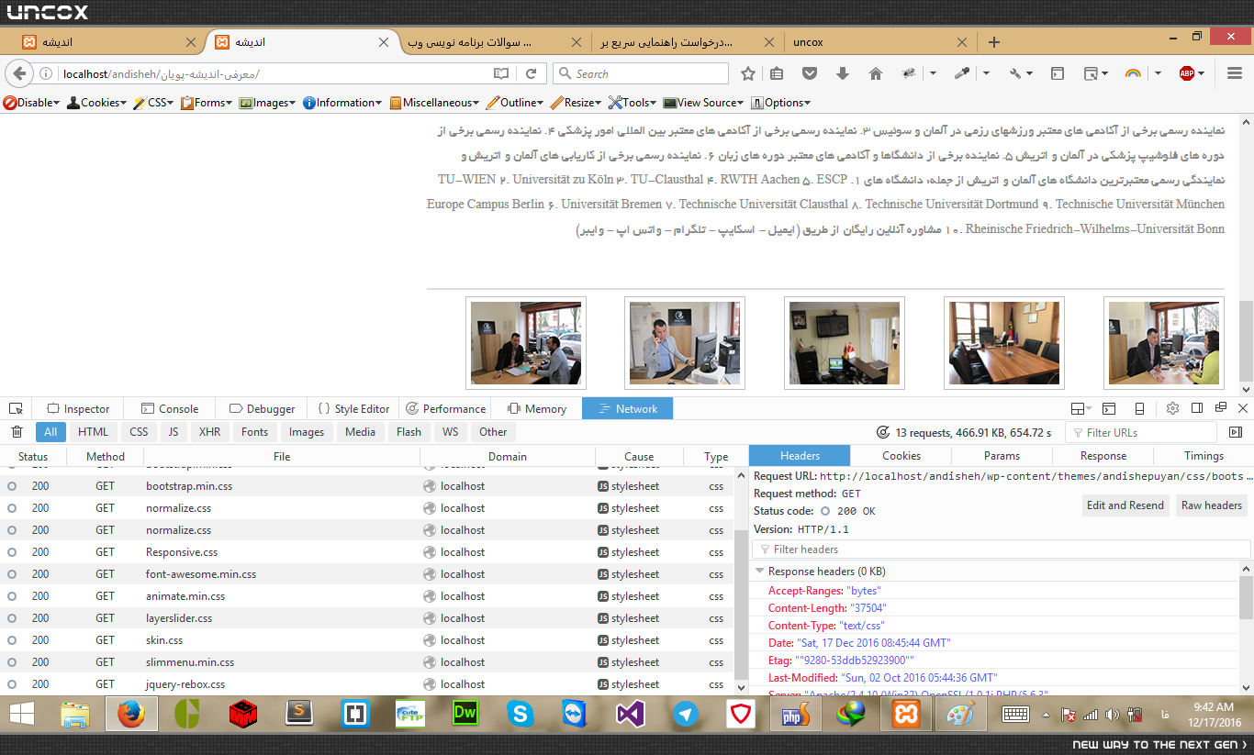Toggle the JS request filter
Viewport: 1254px width, 755px height.
(174, 432)
